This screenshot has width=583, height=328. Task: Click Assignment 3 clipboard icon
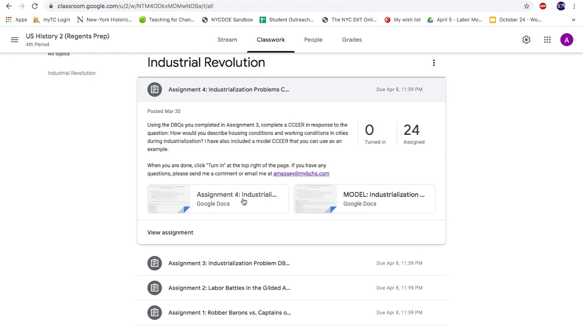tap(155, 263)
